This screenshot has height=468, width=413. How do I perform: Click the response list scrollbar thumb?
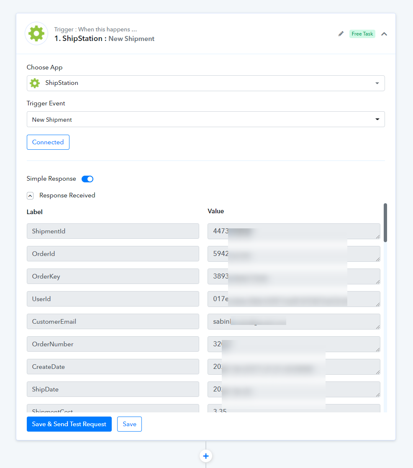(x=385, y=222)
